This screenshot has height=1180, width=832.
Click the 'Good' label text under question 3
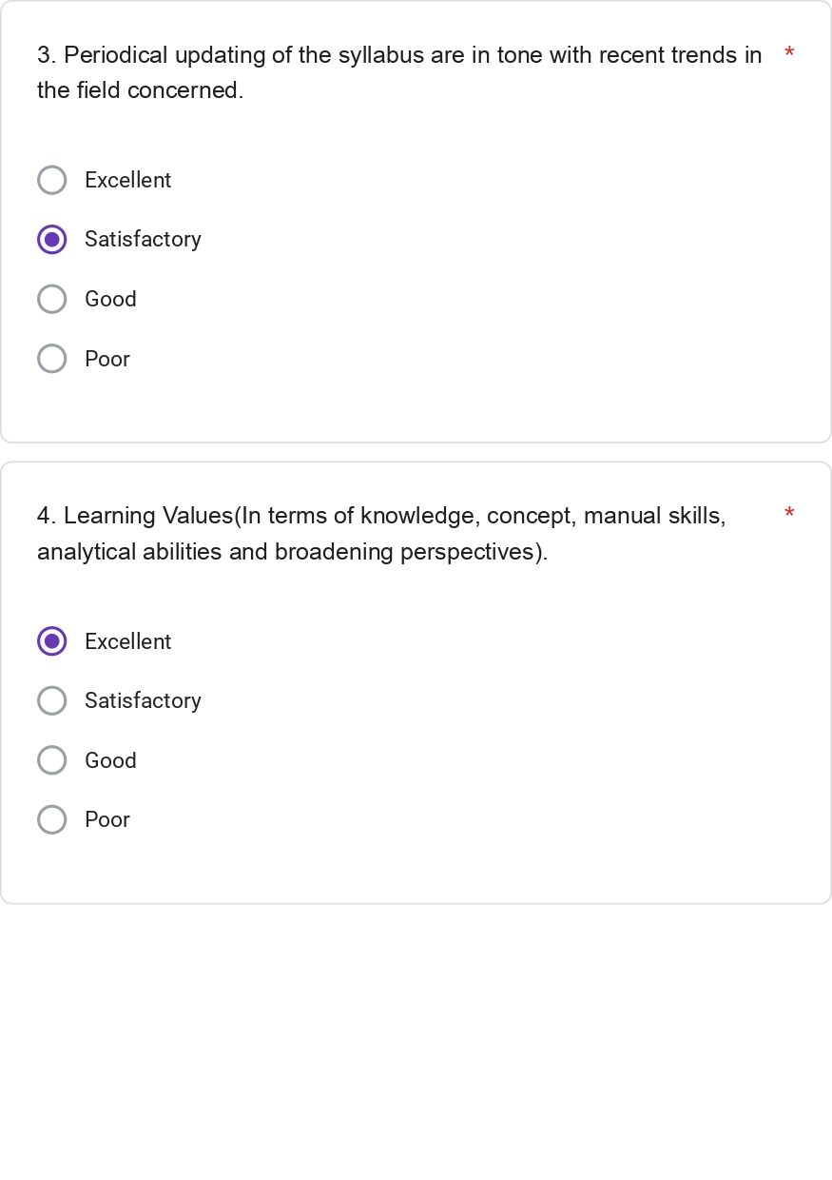point(110,299)
